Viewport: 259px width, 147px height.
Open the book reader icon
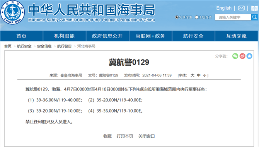pos(254,8)
